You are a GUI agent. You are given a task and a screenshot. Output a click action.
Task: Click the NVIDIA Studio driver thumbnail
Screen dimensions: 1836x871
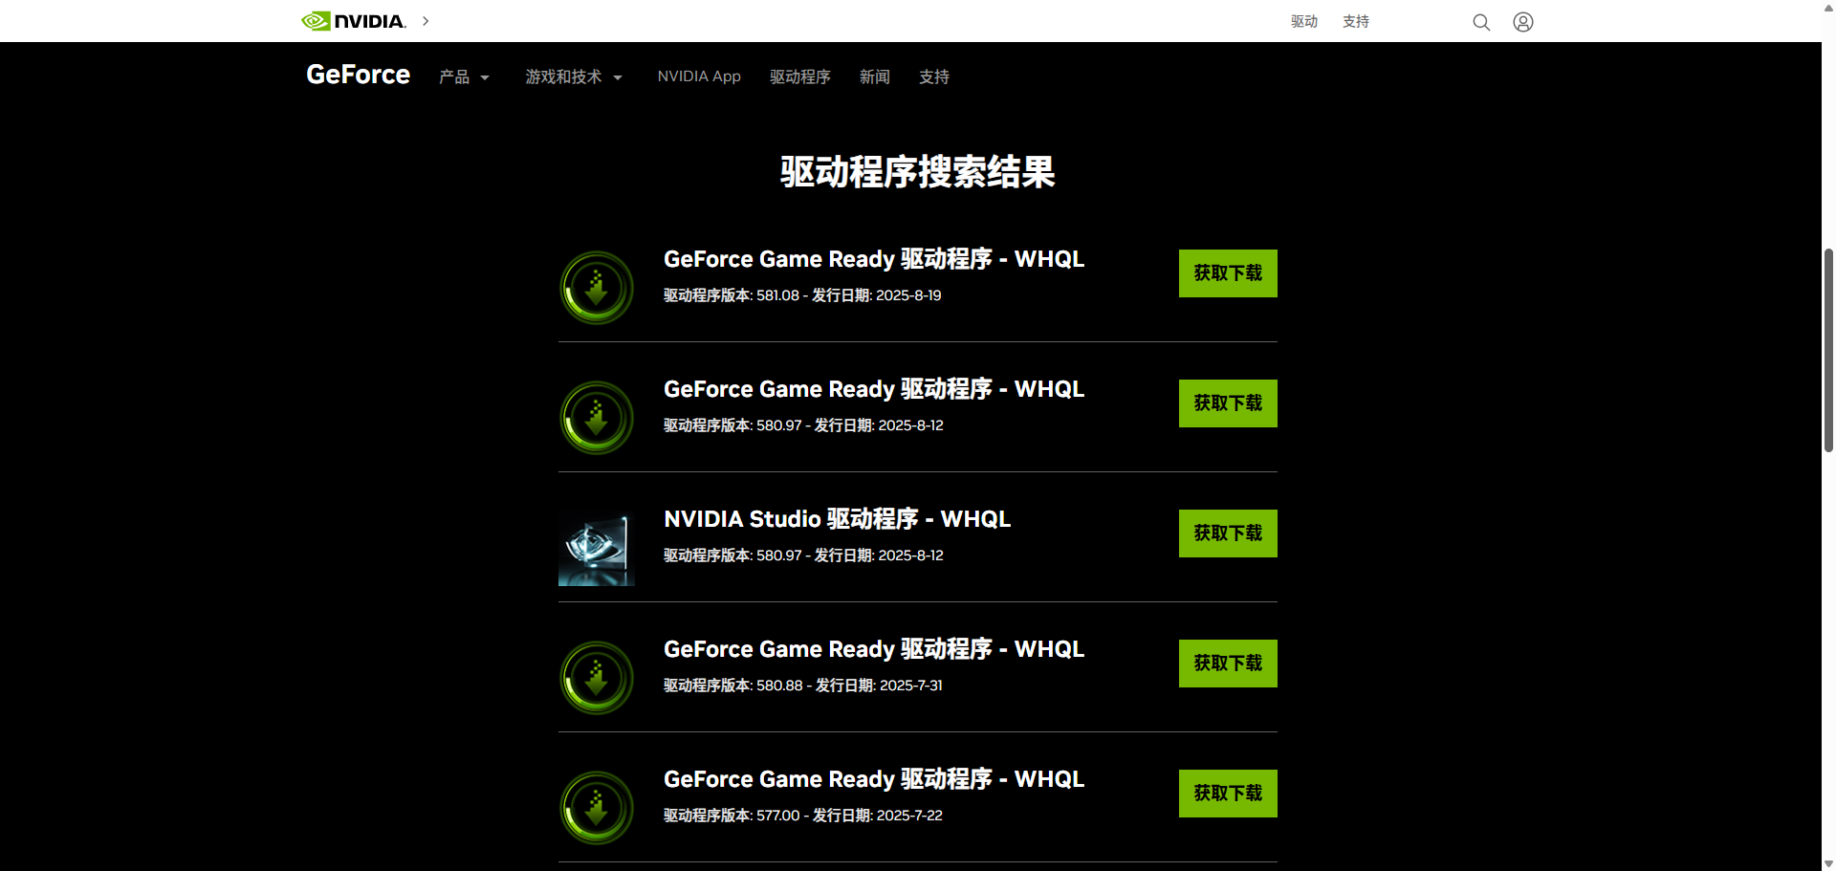597,548
